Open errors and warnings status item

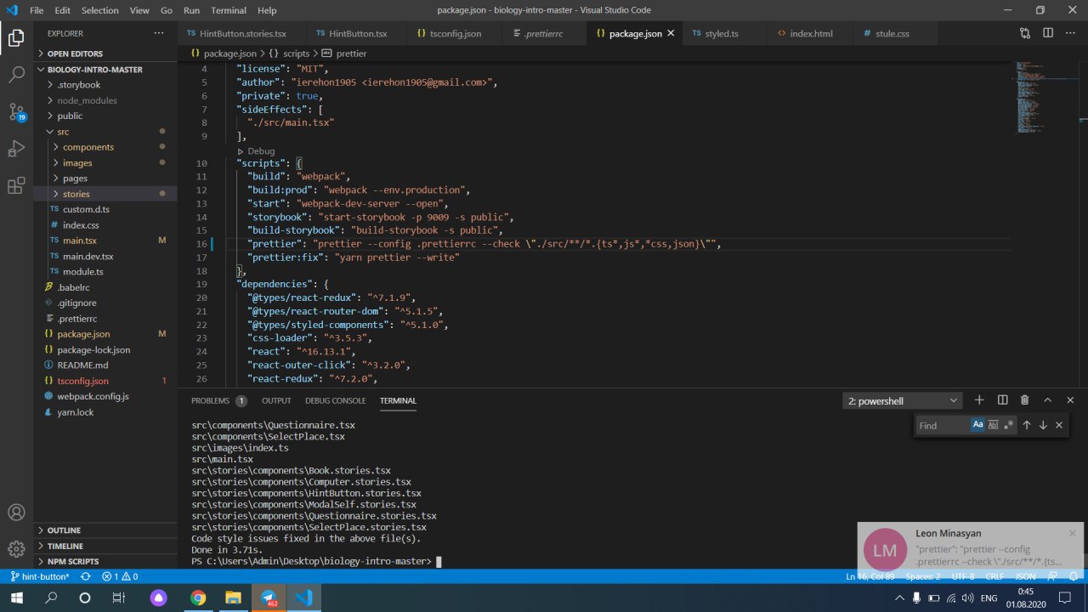click(120, 576)
